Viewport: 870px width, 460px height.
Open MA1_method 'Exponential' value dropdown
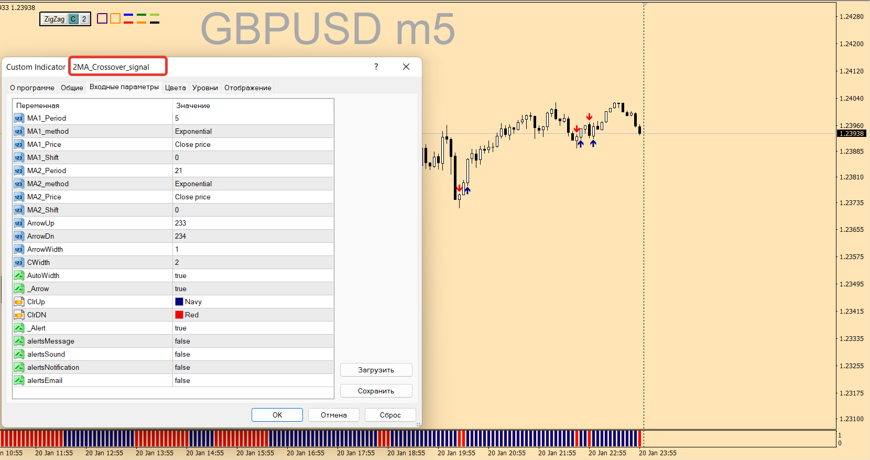(253, 131)
